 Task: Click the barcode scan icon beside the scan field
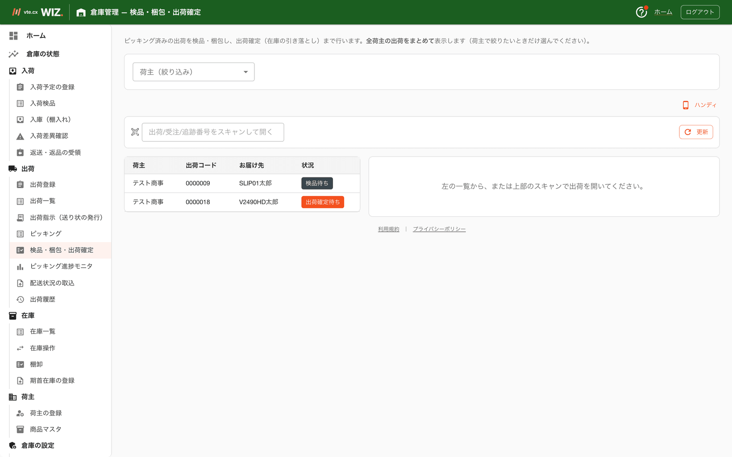click(x=135, y=132)
